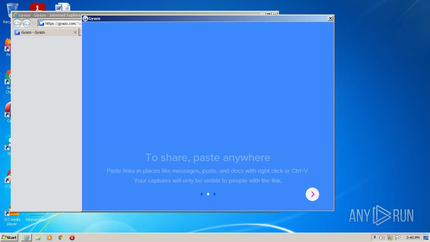430x242 pixels.
Task: Open Opera from the taskbar
Action: [x=72, y=238]
